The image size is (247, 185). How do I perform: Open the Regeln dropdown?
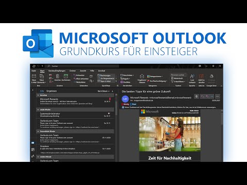click(125, 79)
